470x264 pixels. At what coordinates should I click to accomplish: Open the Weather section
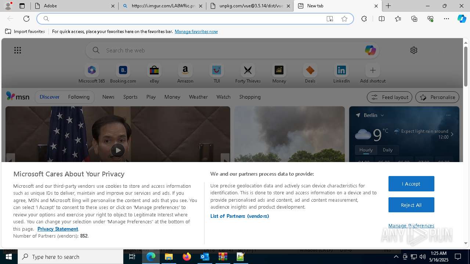[x=198, y=97]
